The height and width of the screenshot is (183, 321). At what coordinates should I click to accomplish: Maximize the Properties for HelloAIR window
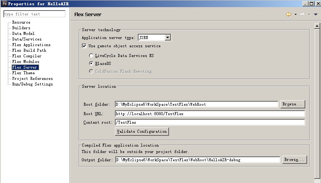click(x=311, y=3)
